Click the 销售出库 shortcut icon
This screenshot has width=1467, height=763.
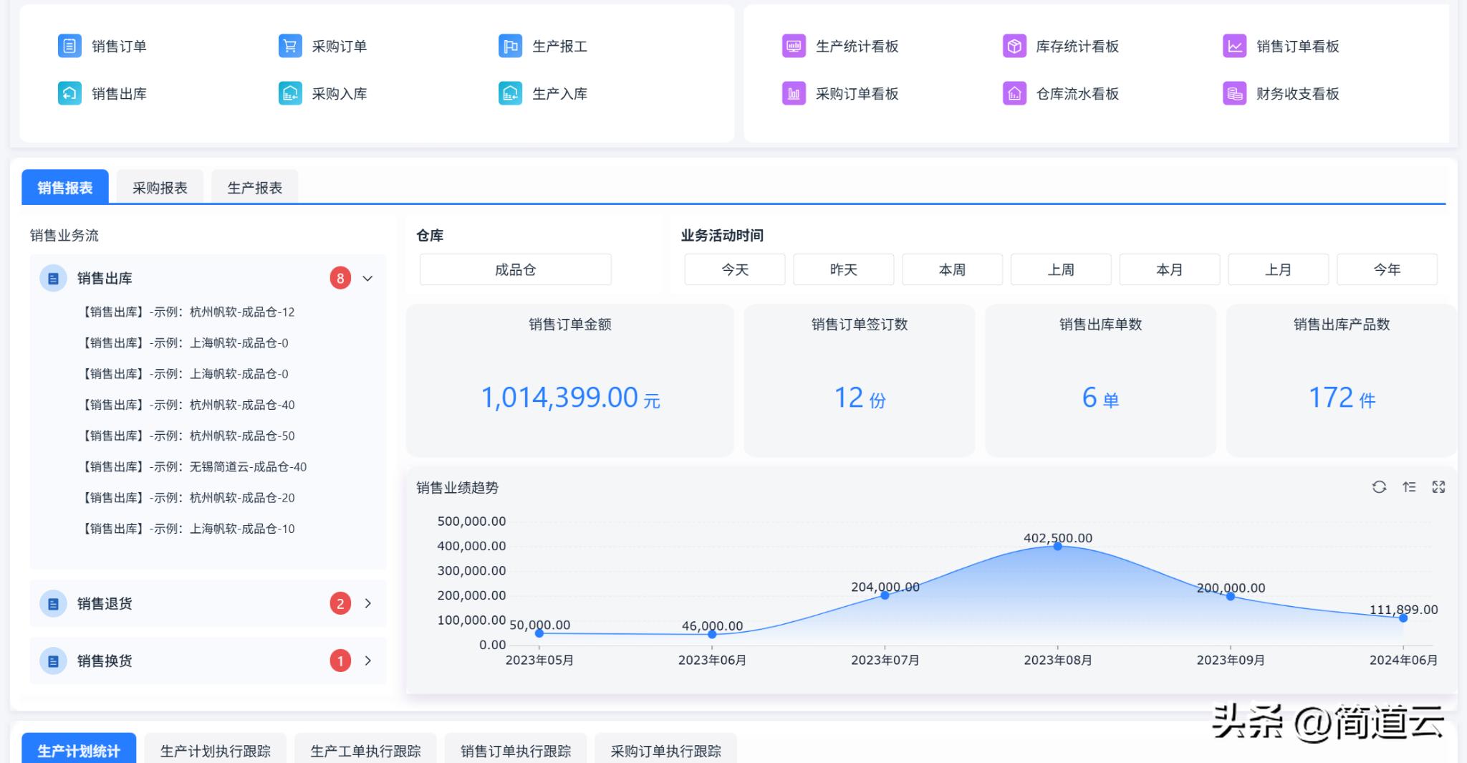69,93
